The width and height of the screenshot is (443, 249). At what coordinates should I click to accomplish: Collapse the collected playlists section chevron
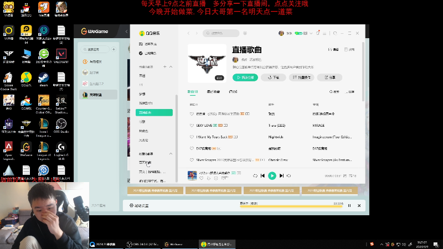171,154
